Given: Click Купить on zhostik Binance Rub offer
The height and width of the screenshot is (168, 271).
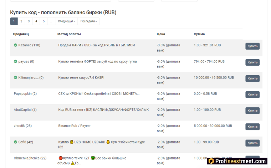Looking at the screenshot, I should click(252, 127).
